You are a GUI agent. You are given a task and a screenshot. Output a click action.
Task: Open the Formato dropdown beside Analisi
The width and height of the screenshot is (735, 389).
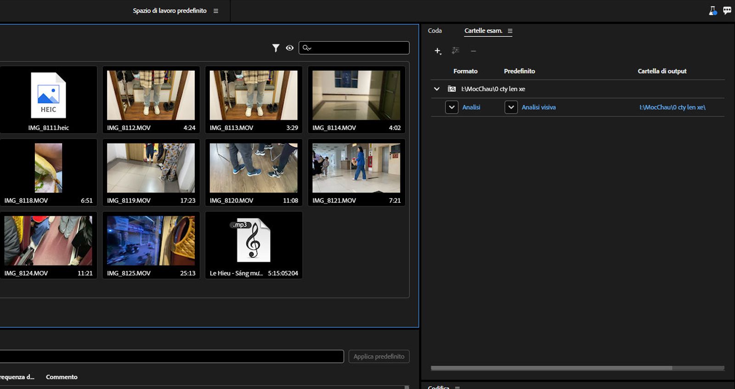coord(452,107)
